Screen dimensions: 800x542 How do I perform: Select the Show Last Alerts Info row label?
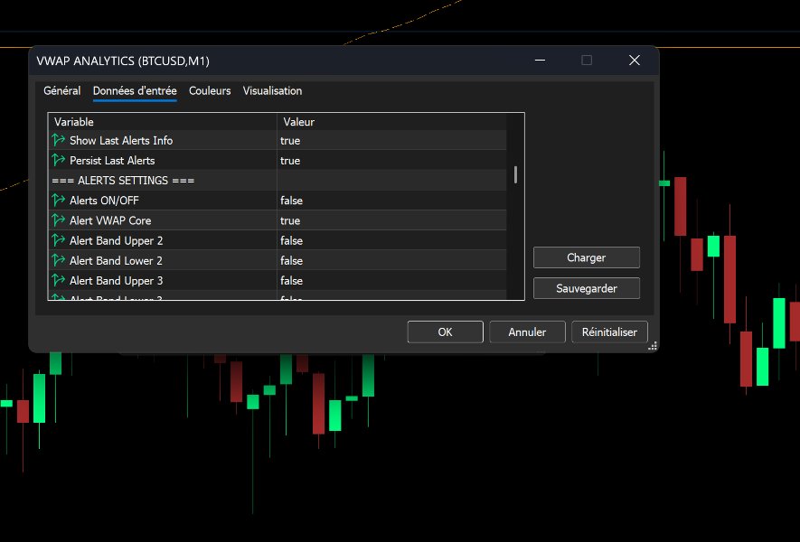click(121, 140)
